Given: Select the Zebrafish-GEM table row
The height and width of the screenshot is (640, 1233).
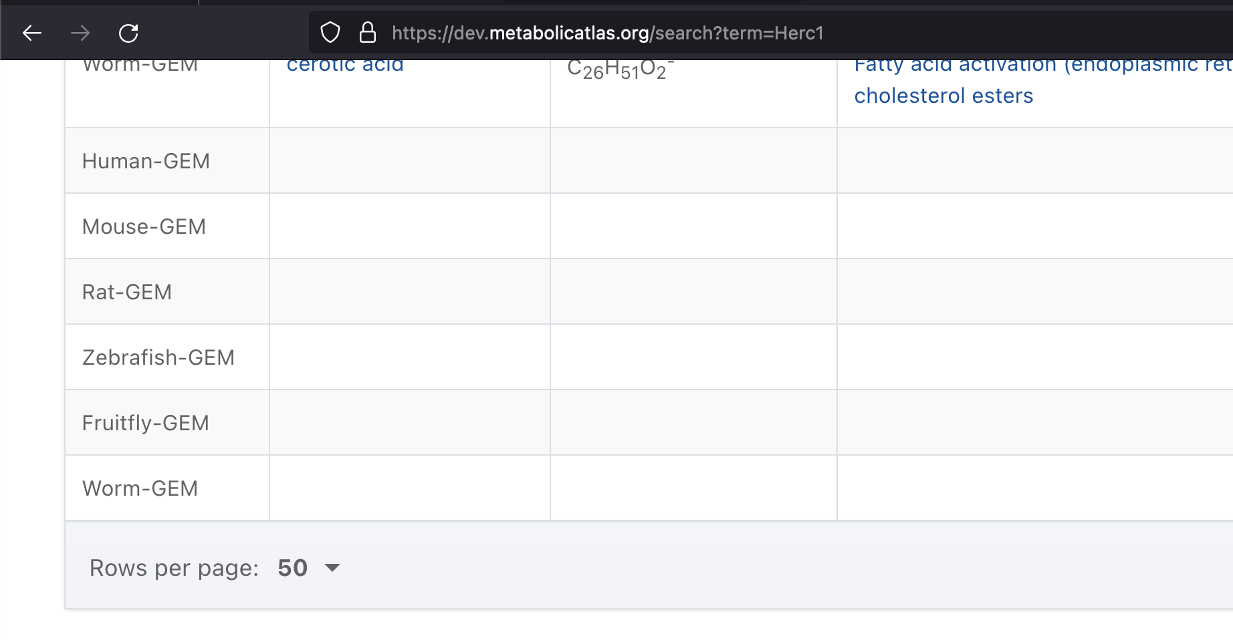Looking at the screenshot, I should click(158, 357).
